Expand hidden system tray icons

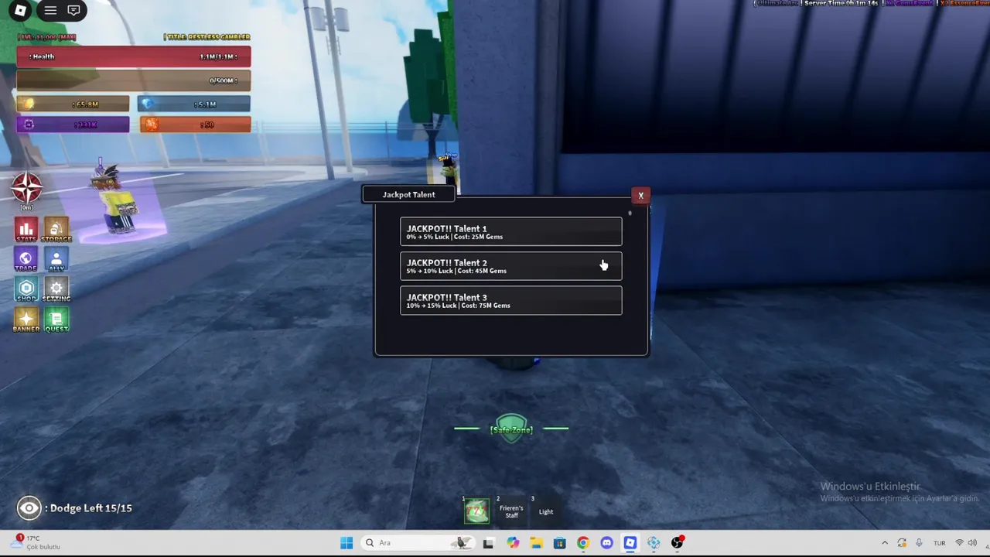click(x=885, y=543)
